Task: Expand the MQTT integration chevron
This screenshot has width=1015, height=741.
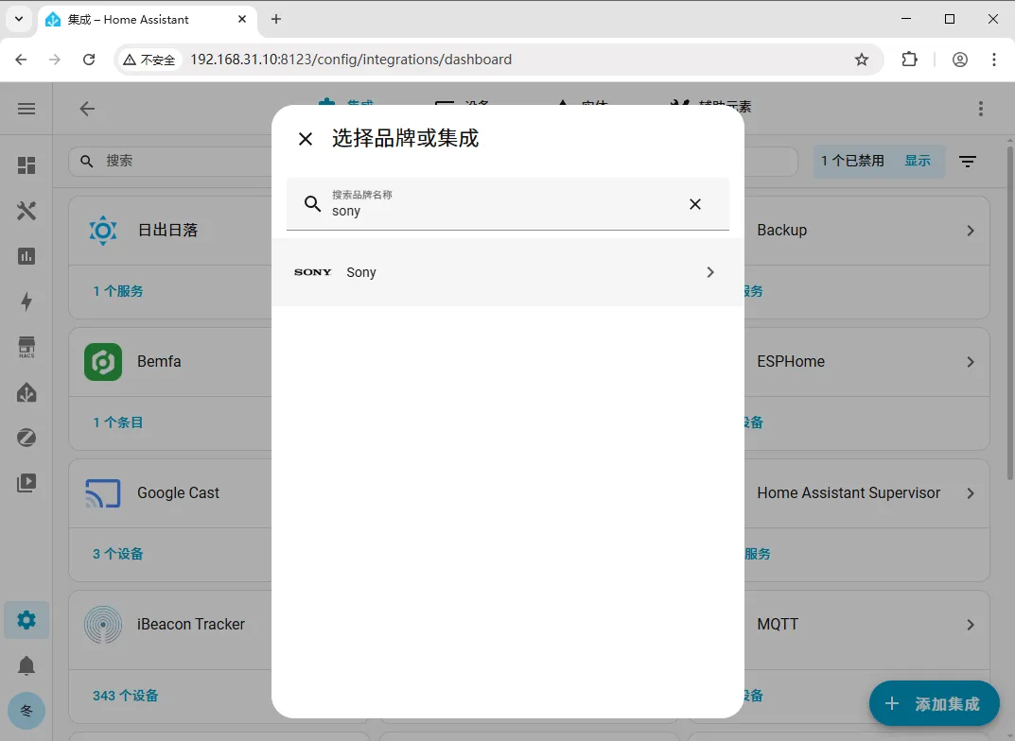Action: pyautogui.click(x=971, y=625)
